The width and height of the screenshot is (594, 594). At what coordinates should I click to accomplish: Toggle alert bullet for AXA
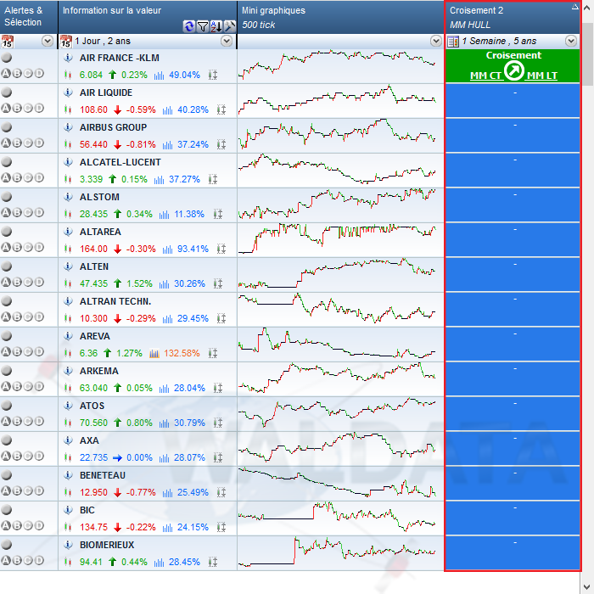click(x=7, y=440)
